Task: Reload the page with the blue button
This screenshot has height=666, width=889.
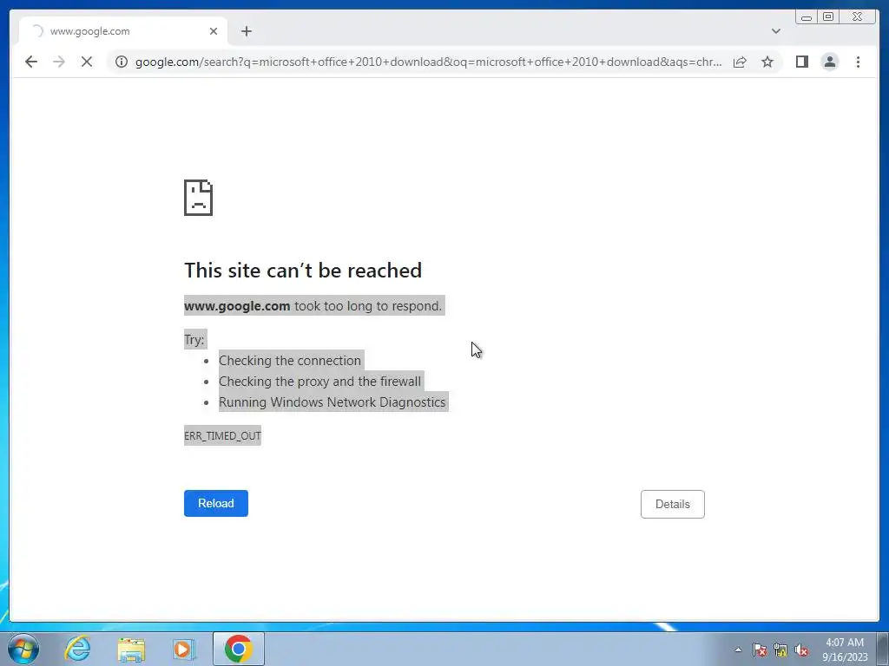Action: tap(216, 504)
